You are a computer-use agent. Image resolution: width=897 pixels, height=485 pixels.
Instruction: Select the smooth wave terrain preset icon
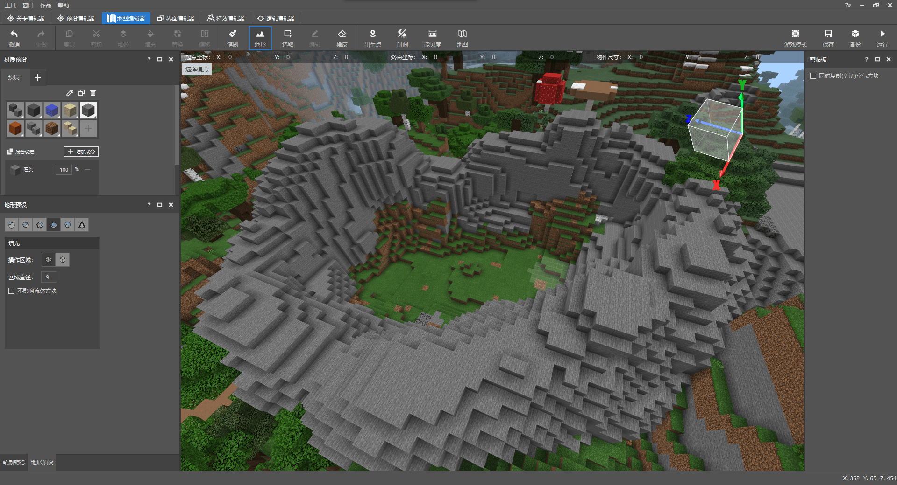click(68, 225)
